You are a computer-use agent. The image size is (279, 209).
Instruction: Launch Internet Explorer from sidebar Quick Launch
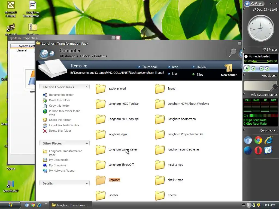[268, 140]
